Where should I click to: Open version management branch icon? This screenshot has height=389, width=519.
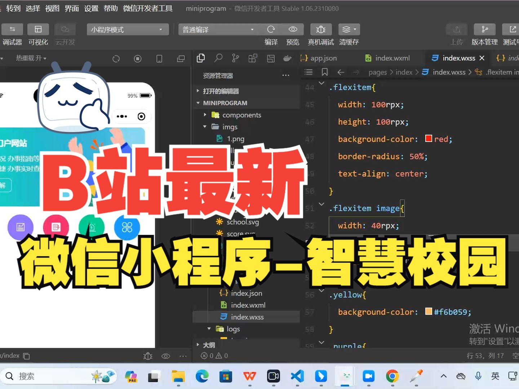(485, 29)
